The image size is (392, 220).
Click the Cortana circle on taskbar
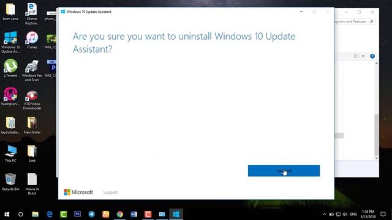[20, 215]
